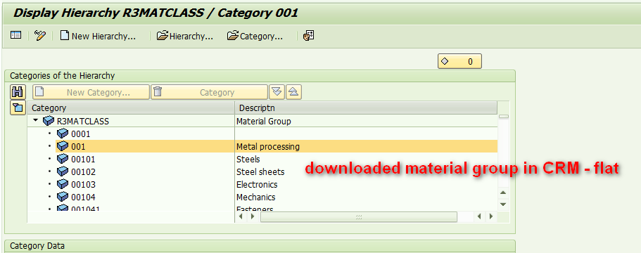Image resolution: width=641 pixels, height=253 pixels.
Task: Open the Hierarchy... toolbar button
Action: pyautogui.click(x=185, y=36)
